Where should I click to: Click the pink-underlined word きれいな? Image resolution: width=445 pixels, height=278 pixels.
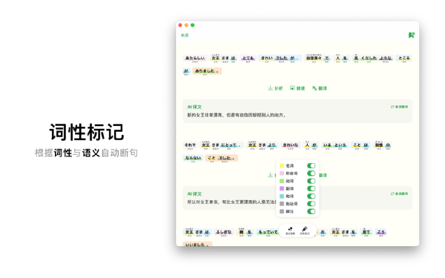(x=290, y=145)
